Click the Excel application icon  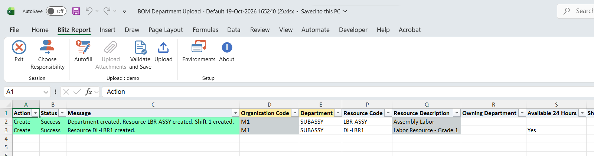coord(11,11)
